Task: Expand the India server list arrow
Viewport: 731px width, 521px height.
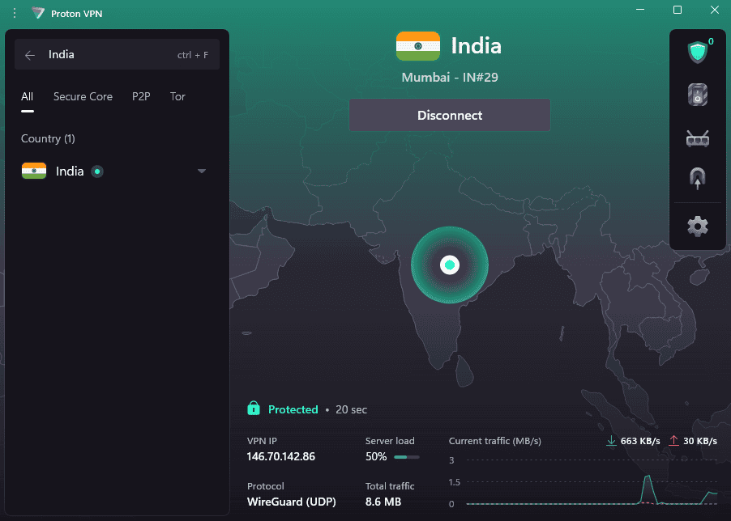Action: 202,172
